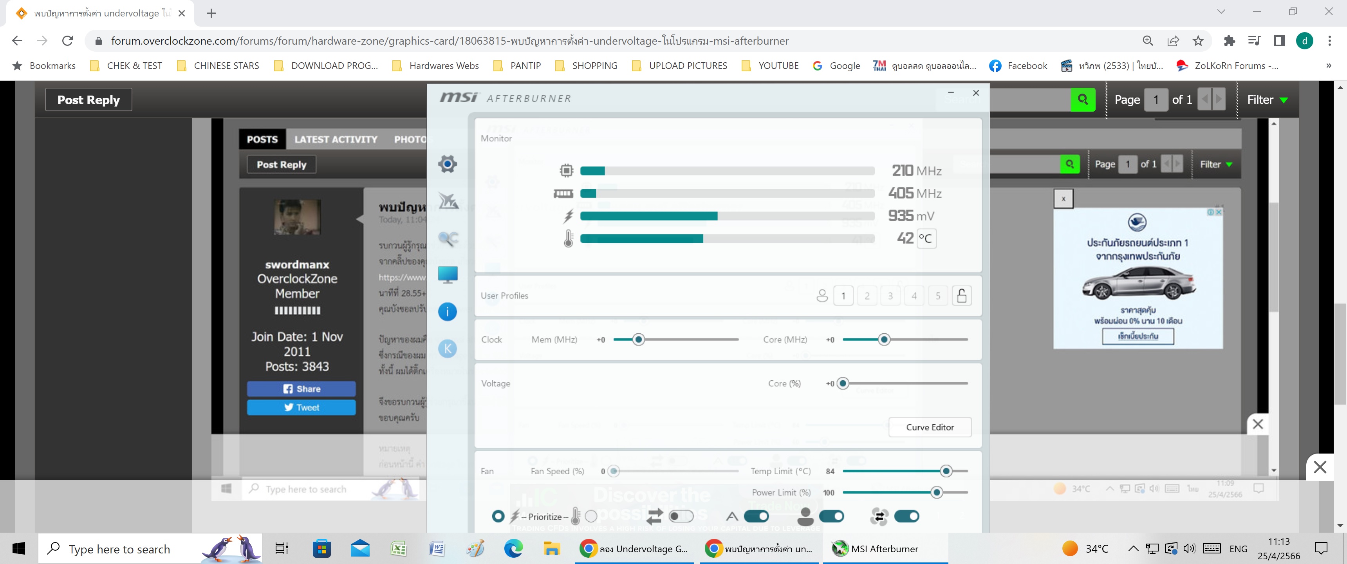
Task: Click the memory clock icon in Monitor
Action: (x=563, y=193)
